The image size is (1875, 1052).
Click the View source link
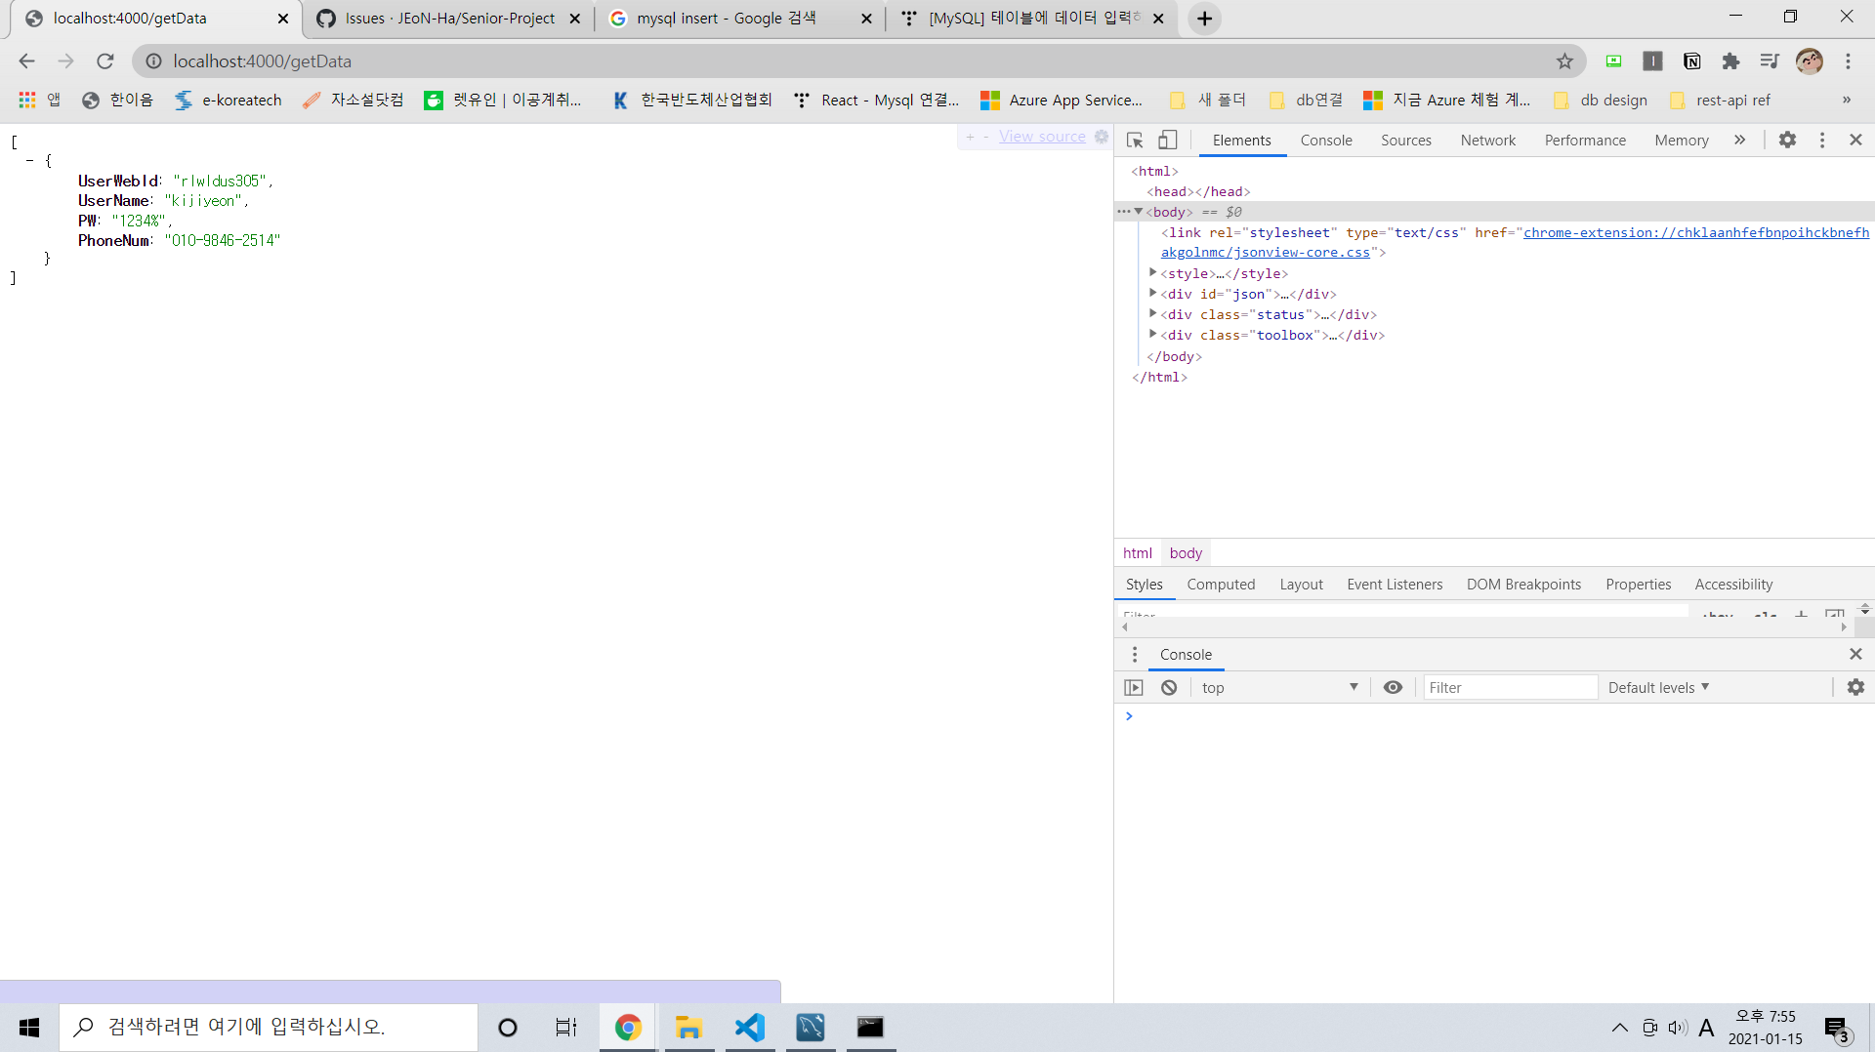coord(1042,137)
